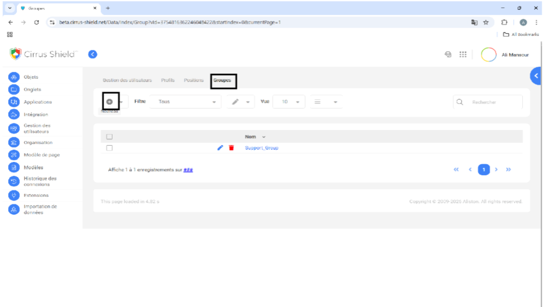The image size is (543, 307).
Task: Click the ### total records link
Action: pyautogui.click(x=189, y=170)
